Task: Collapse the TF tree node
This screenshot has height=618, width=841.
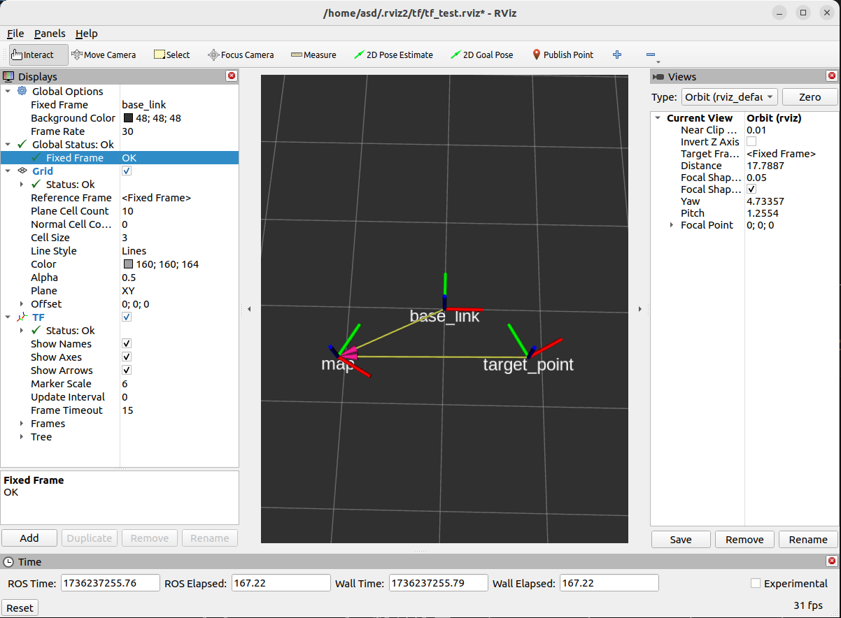Action: point(8,317)
